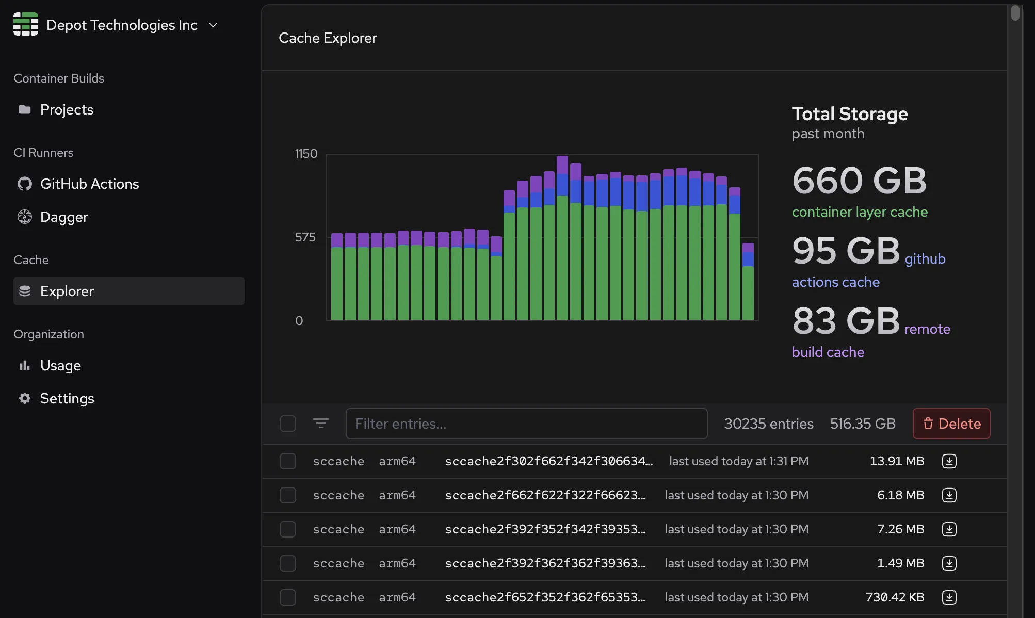
Task: Open the organization switcher chevron
Action: tap(213, 25)
